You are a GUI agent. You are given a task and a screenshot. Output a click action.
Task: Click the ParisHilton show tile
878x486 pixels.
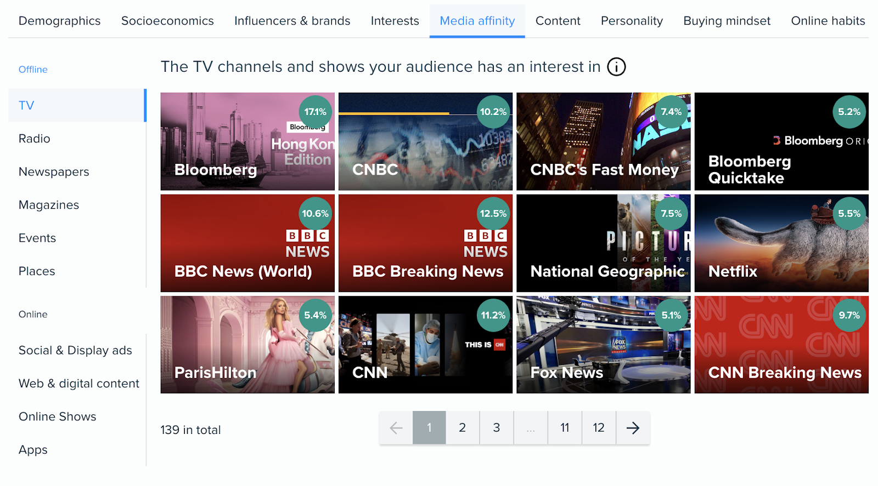[247, 345]
